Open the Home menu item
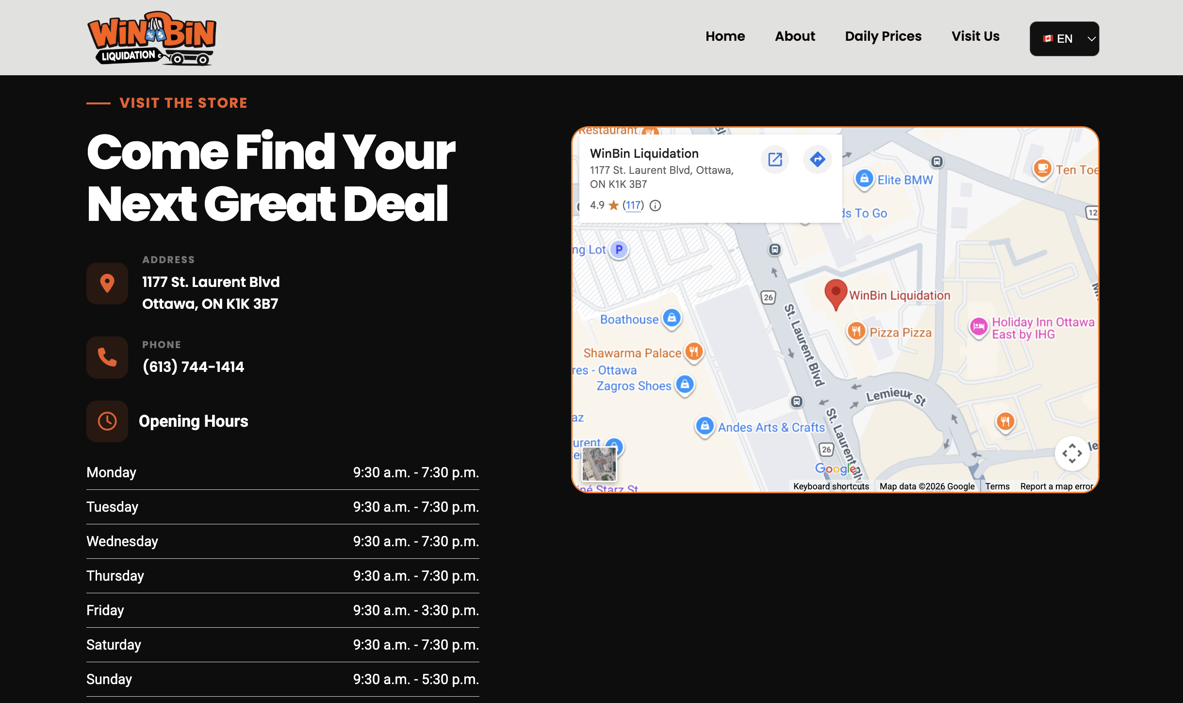The height and width of the screenshot is (703, 1183). point(725,36)
